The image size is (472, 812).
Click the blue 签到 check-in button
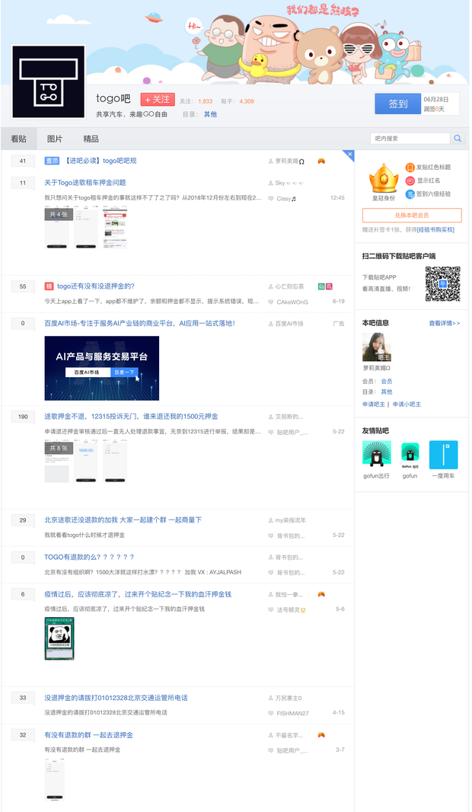click(397, 104)
